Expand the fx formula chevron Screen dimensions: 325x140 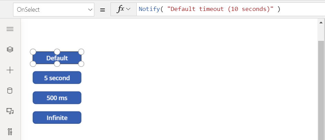coord(124,9)
